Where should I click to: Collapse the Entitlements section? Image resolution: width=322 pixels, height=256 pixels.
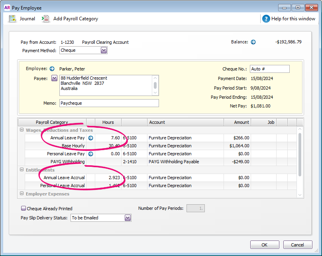[x=22, y=170]
